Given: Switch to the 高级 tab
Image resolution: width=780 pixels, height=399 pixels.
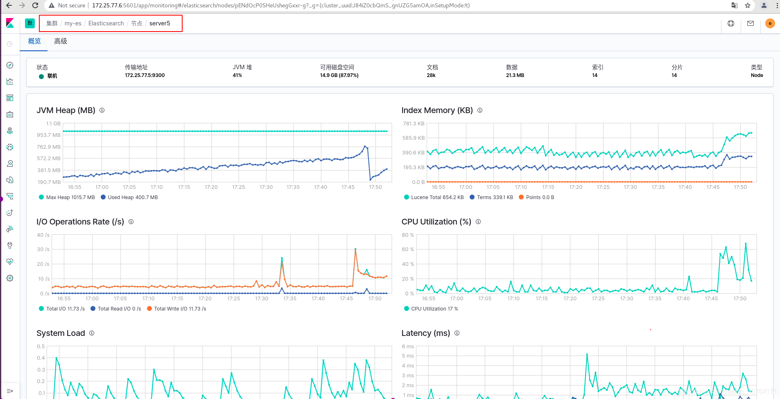Looking at the screenshot, I should click(61, 41).
